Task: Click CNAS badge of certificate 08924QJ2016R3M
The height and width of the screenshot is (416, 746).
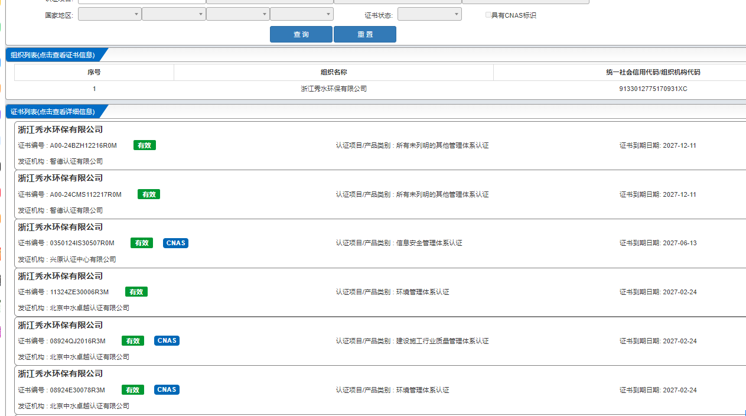Action: click(167, 341)
